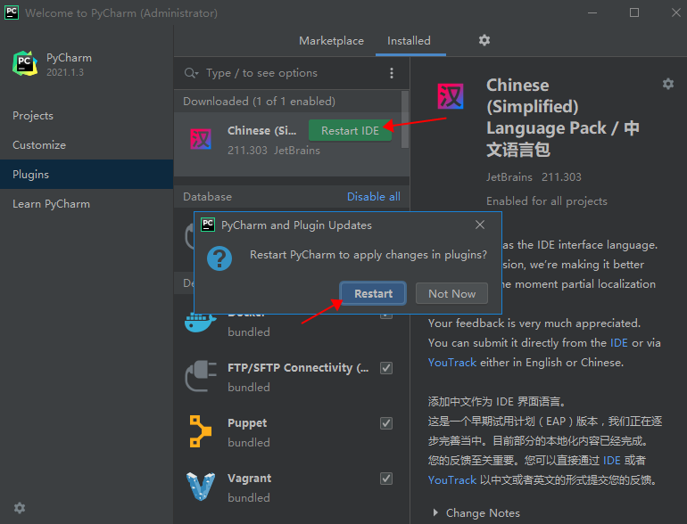Click Not Now in the updates dialog
The width and height of the screenshot is (687, 524).
(451, 293)
